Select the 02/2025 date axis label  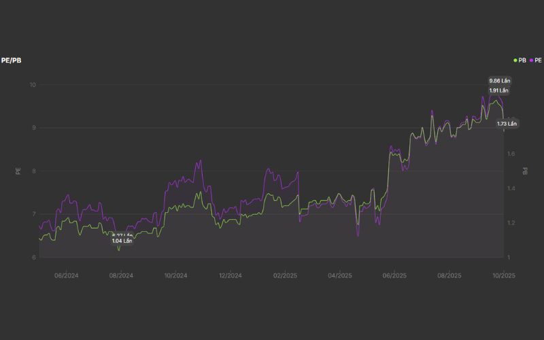(x=285, y=275)
